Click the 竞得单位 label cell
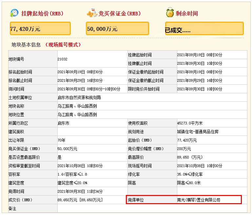Image resolution: width=252 pixels, height=215 pixels. tap(152, 200)
